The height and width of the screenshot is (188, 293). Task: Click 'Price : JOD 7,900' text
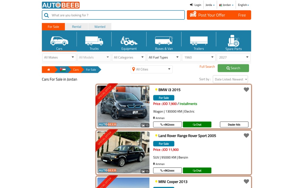[x=165, y=104]
